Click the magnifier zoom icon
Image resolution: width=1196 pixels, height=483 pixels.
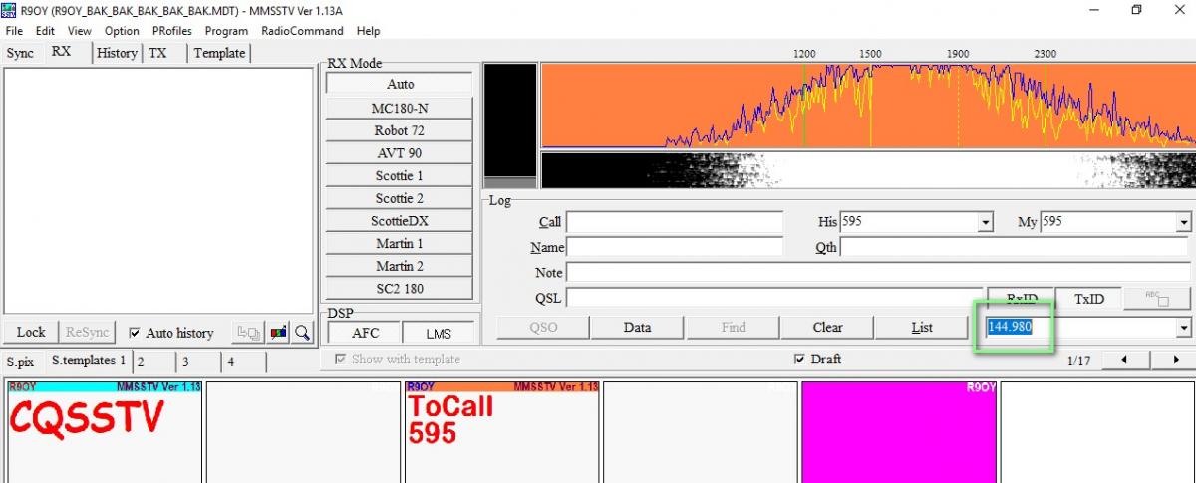pyautogui.click(x=303, y=333)
